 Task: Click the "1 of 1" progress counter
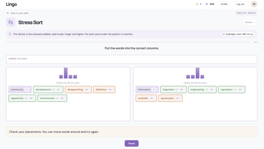pyautogui.click(x=255, y=42)
